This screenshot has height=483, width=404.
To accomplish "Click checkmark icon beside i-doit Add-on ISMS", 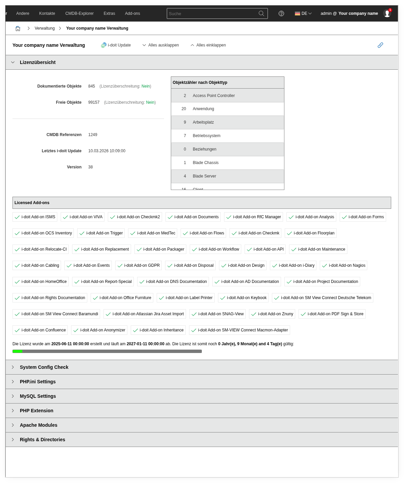I will click(17, 217).
